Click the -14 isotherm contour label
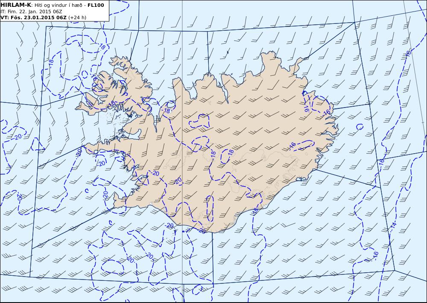 click(393, 226)
